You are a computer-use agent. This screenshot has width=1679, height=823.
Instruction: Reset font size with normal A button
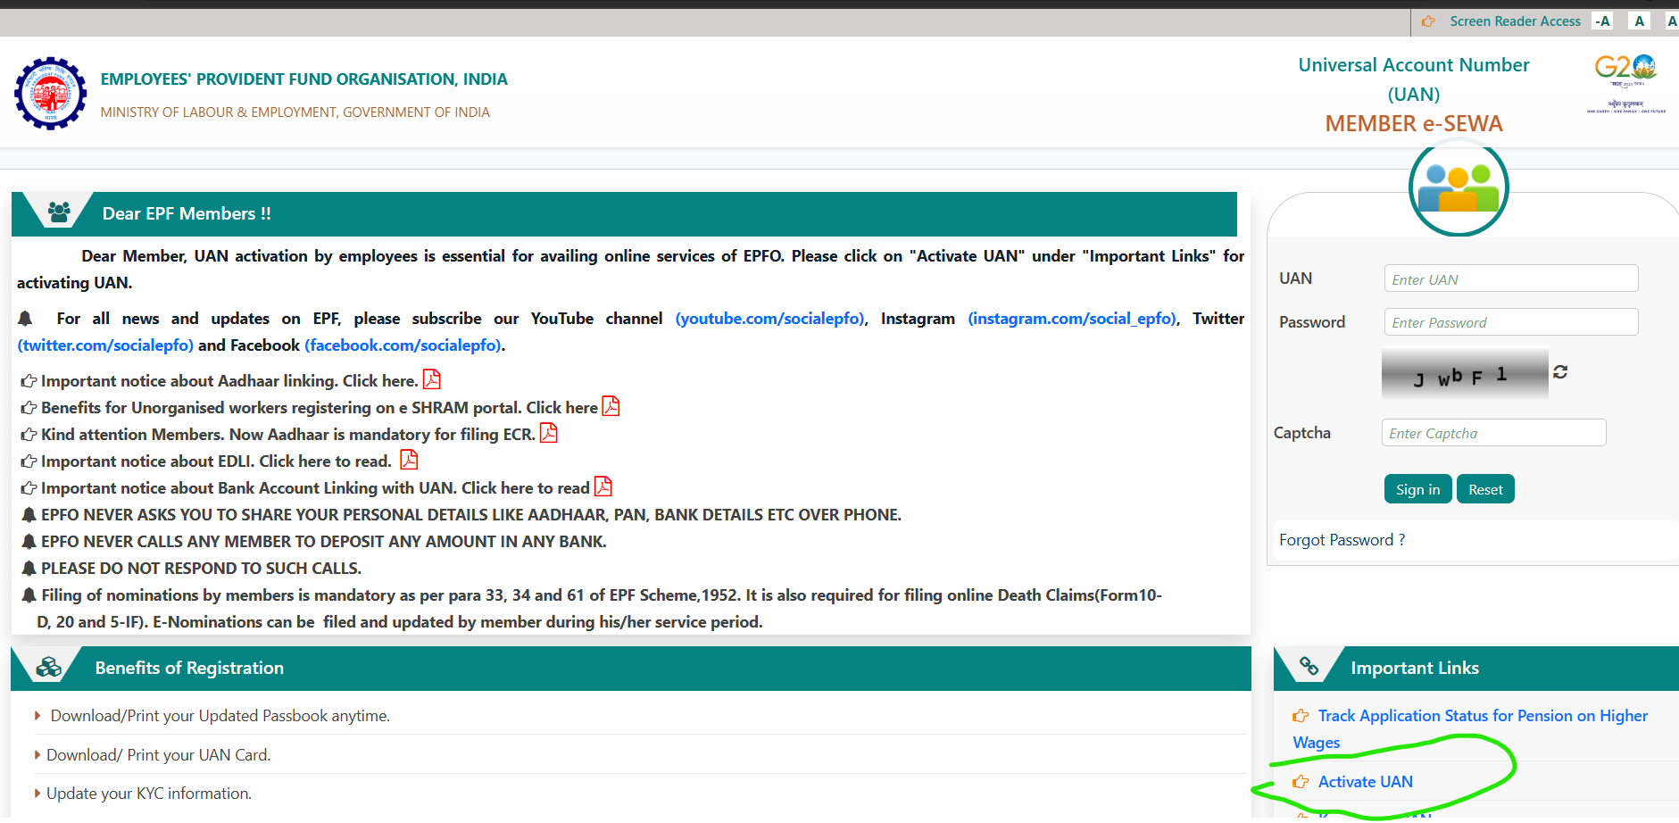pyautogui.click(x=1639, y=21)
